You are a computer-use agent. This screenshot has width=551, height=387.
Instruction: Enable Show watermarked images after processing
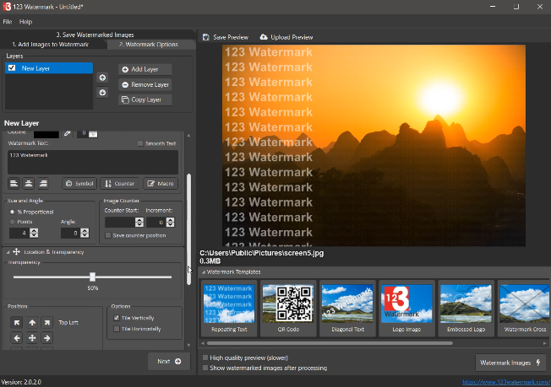pyautogui.click(x=205, y=368)
